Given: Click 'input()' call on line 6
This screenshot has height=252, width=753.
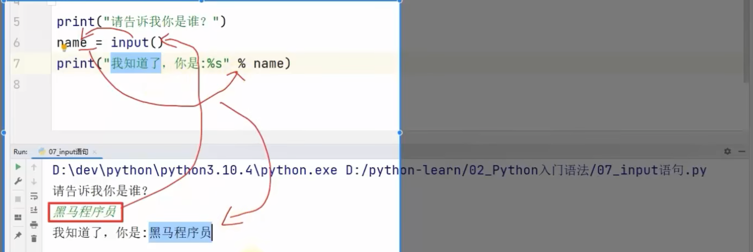Looking at the screenshot, I should tap(137, 42).
